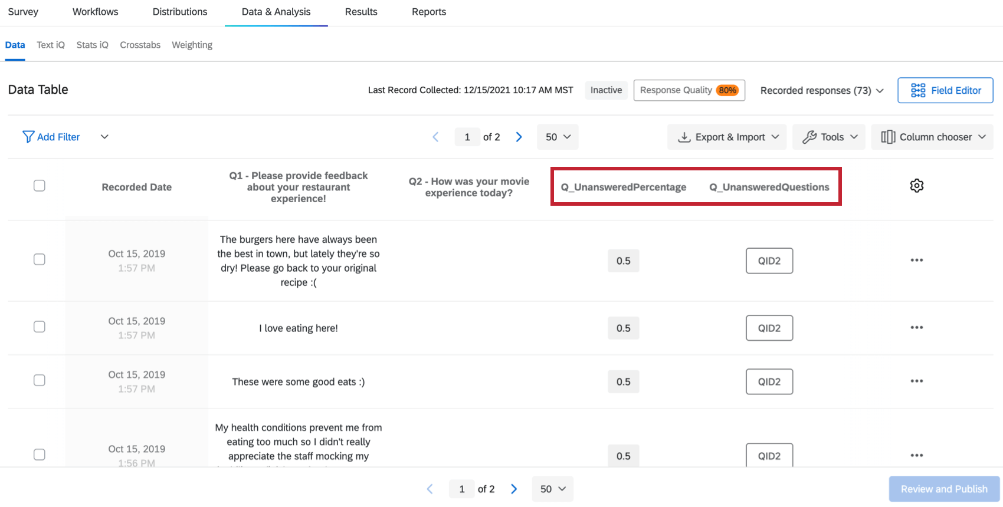Select the 'I love eating here!' row checkbox
Viewport: 1003px width, 507px height.
pos(40,327)
